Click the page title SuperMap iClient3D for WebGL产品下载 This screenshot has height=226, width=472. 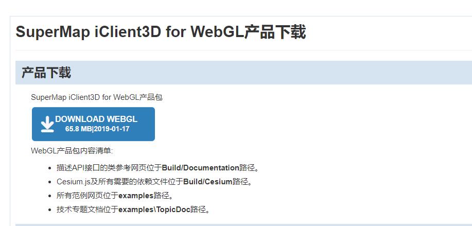tap(161, 32)
